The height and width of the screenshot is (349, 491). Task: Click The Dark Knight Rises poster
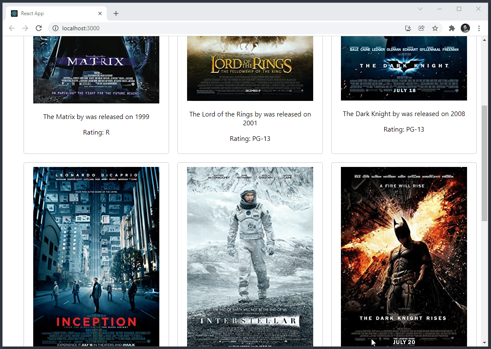[404, 256]
